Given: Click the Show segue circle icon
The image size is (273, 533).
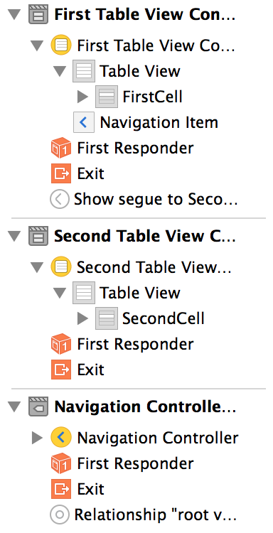Looking at the screenshot, I should (x=60, y=199).
